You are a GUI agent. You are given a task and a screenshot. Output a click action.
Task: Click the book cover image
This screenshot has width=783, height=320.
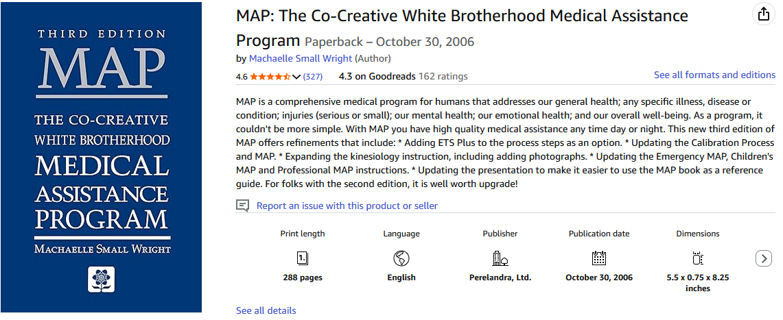(101, 158)
